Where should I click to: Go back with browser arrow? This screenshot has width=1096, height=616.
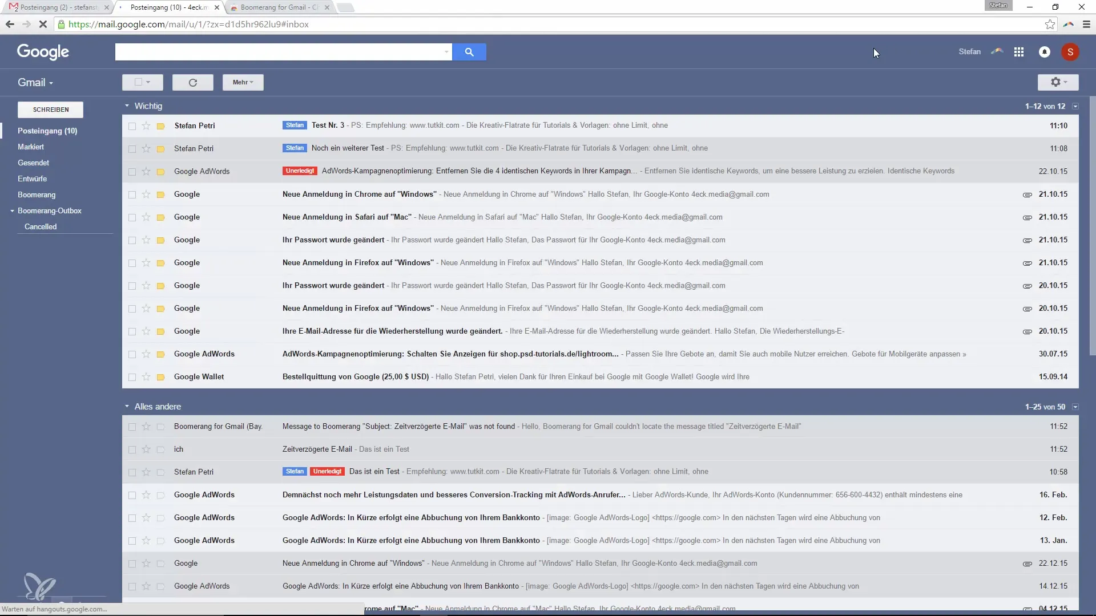(10, 25)
